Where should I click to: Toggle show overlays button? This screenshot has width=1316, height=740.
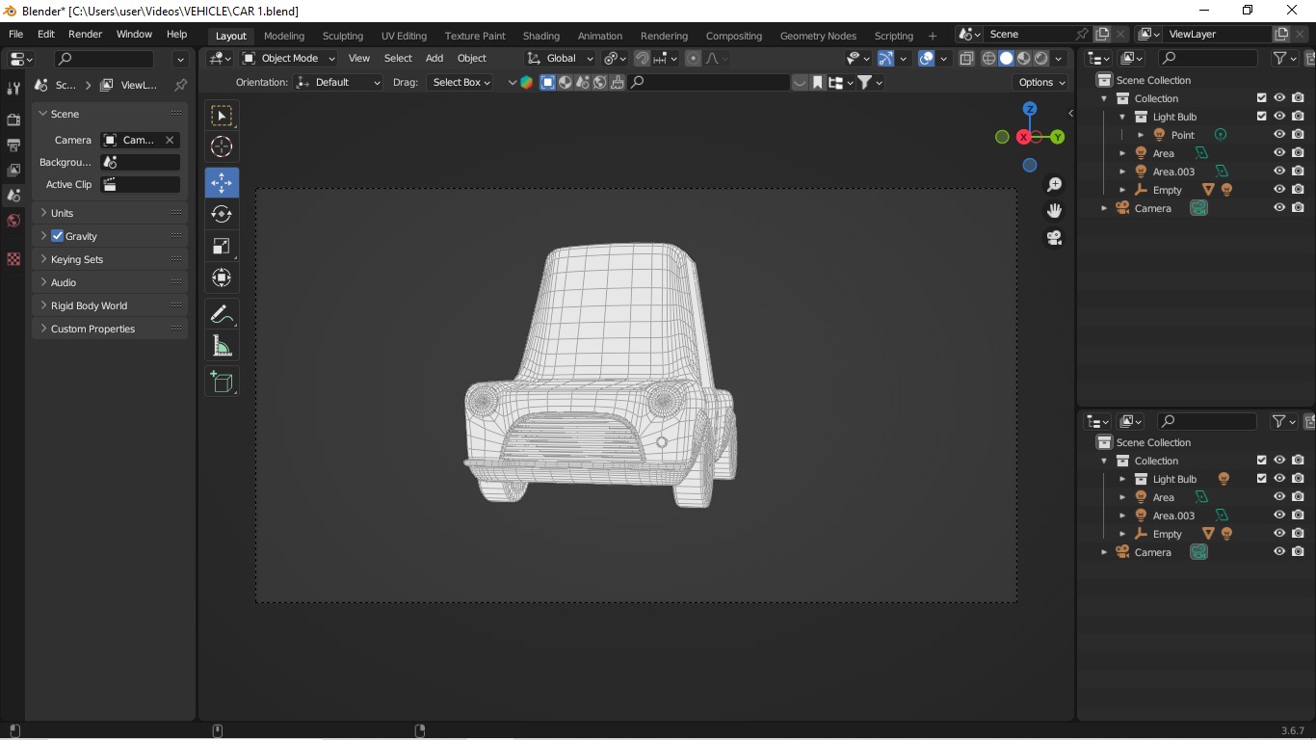point(927,59)
